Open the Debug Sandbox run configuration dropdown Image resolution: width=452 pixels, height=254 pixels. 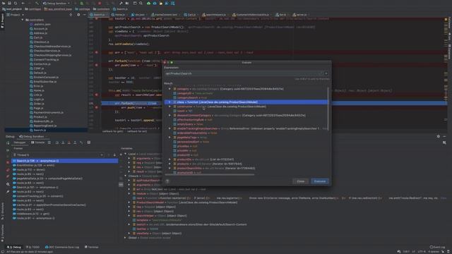tap(56, 3)
